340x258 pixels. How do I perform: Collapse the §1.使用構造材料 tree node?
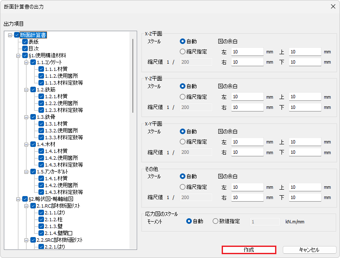[18, 56]
